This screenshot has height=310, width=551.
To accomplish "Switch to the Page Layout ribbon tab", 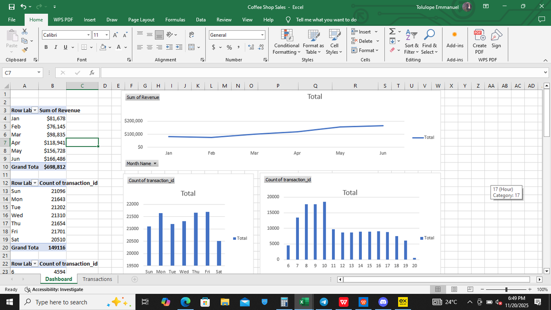I will click(141, 20).
